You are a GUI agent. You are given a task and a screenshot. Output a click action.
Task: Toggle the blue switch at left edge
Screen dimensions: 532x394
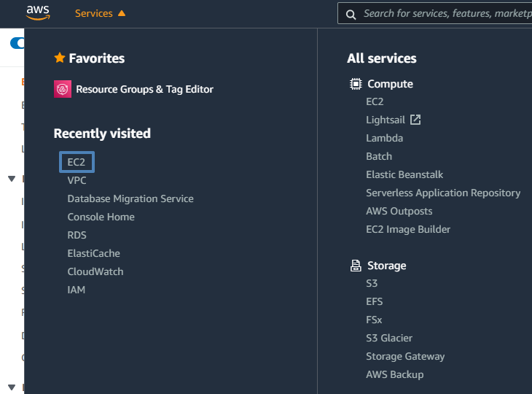17,44
